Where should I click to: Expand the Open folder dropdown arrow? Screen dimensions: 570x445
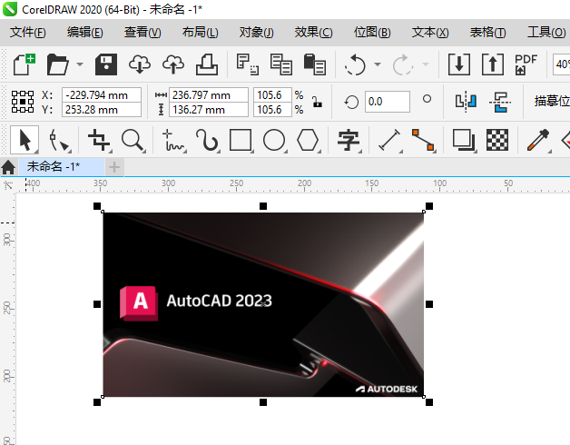pos(80,64)
